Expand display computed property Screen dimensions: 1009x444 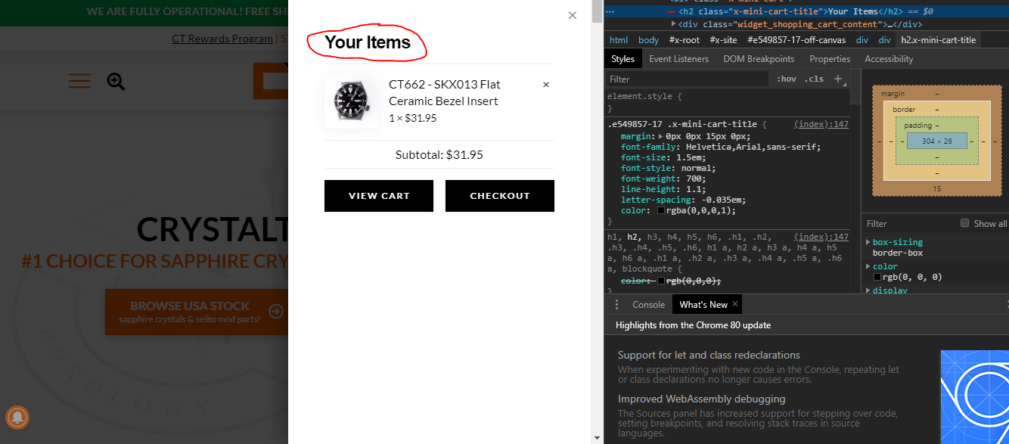[868, 290]
